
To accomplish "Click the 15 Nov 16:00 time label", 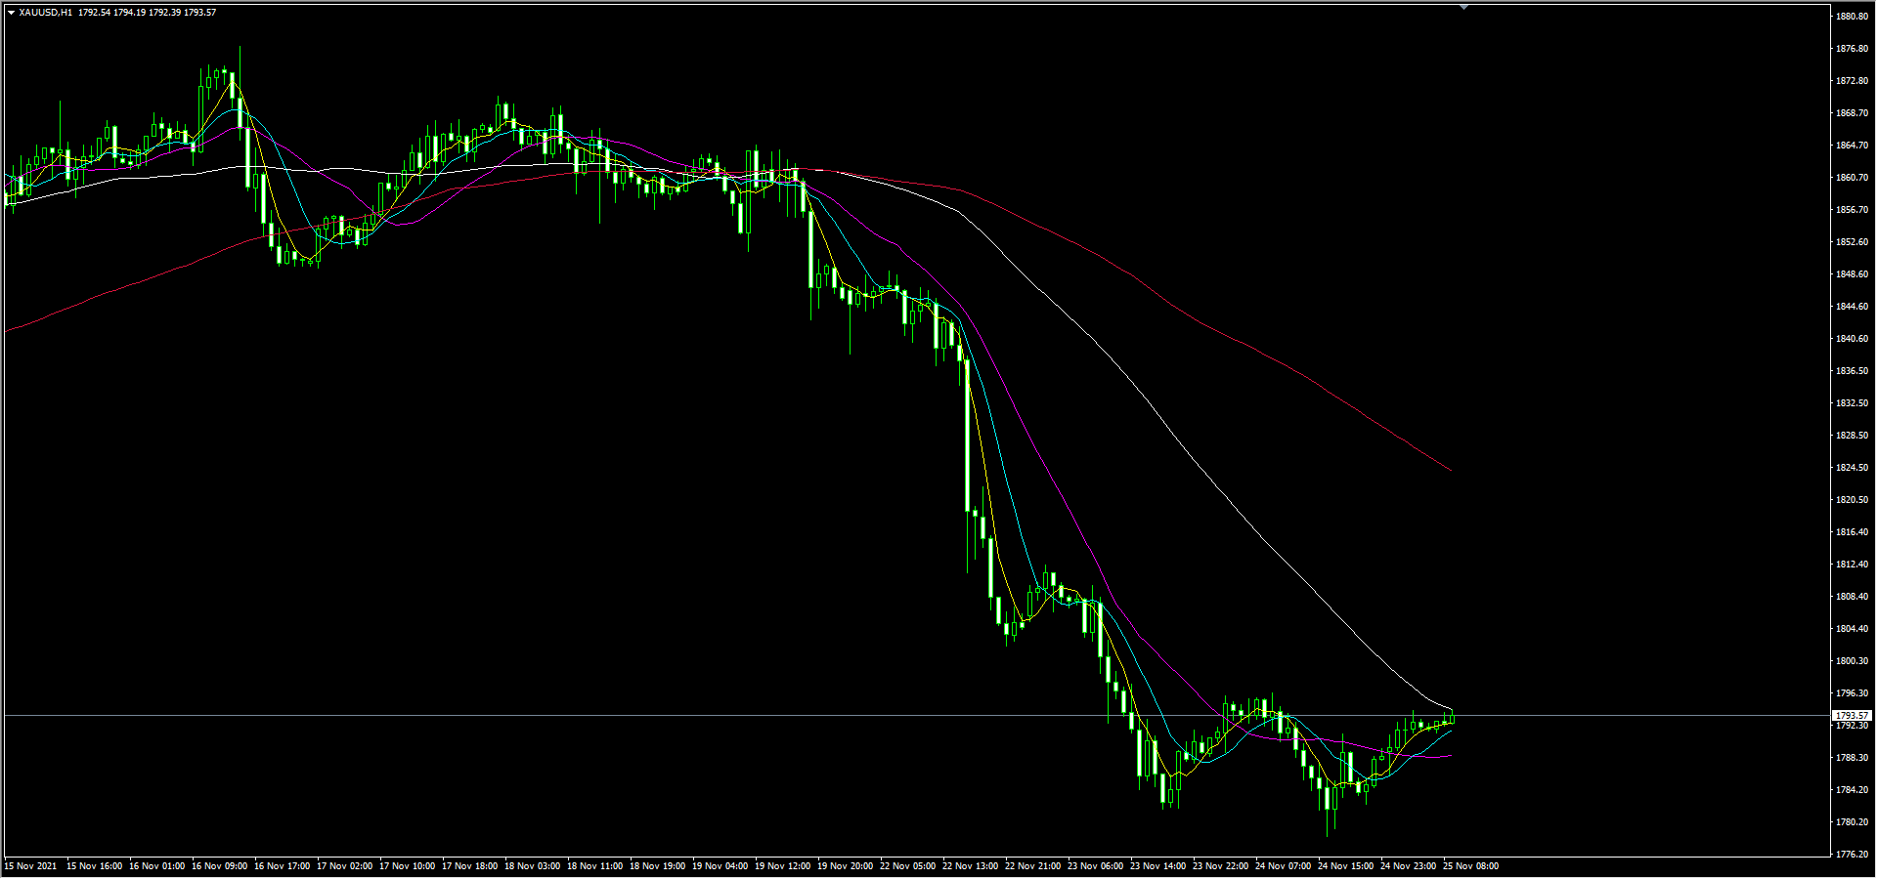I will pos(94,866).
